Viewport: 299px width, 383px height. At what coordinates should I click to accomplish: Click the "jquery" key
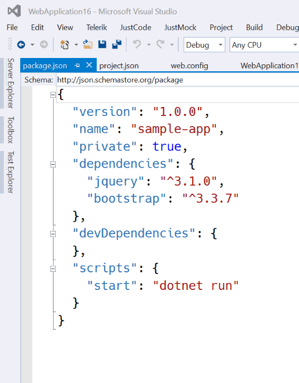[x=116, y=181]
